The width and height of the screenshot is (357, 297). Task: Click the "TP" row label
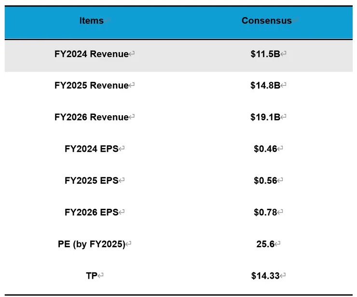[x=91, y=276]
